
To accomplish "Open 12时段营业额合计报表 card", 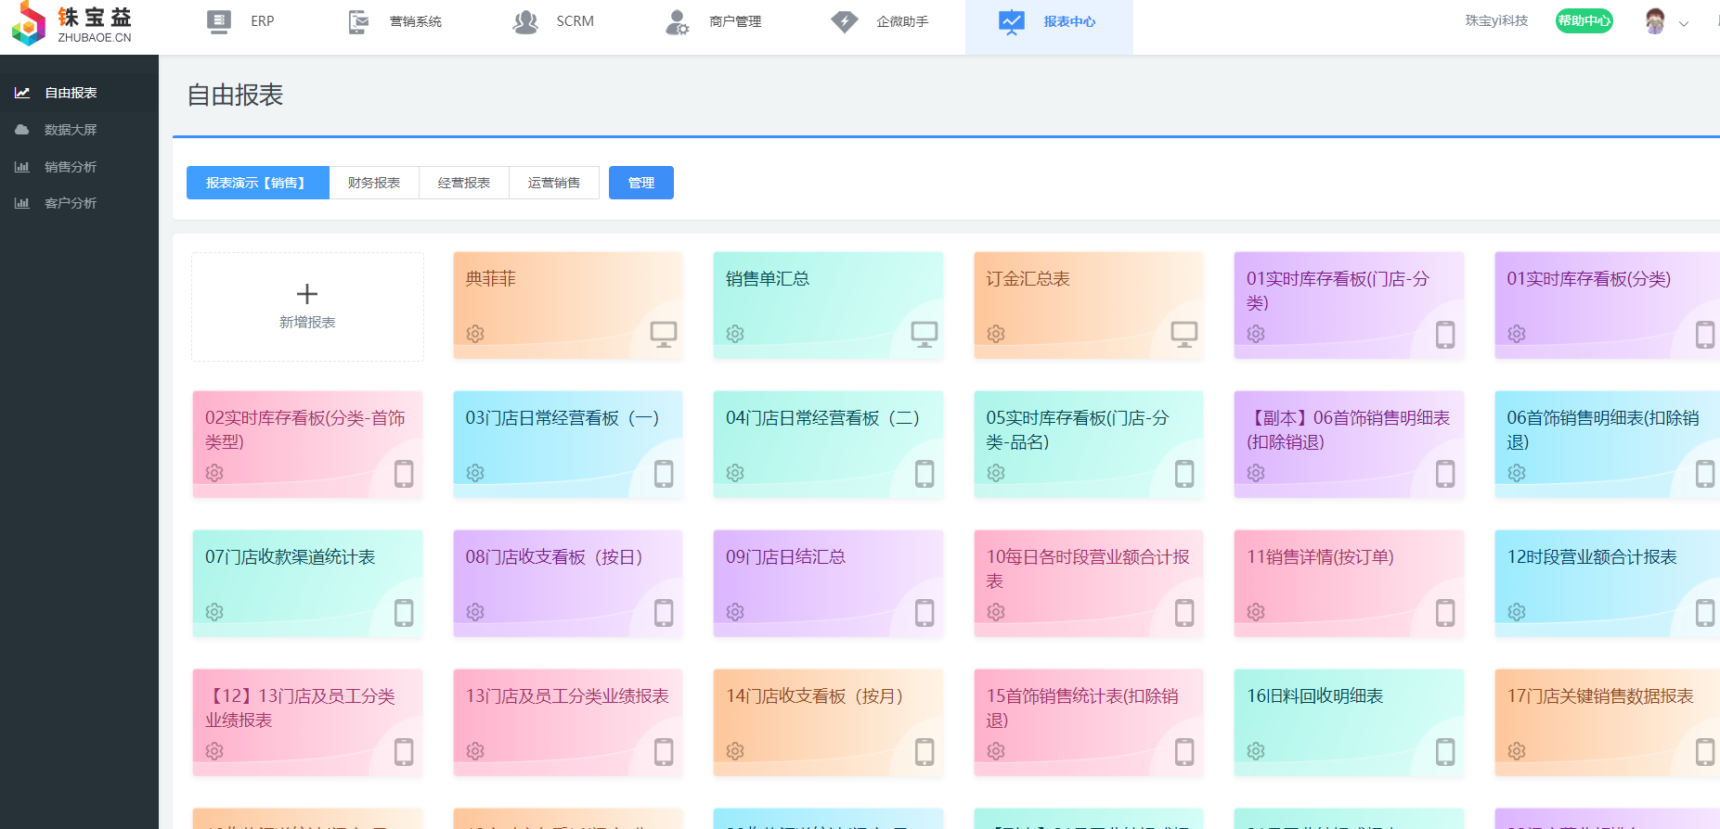I will [1607, 584].
